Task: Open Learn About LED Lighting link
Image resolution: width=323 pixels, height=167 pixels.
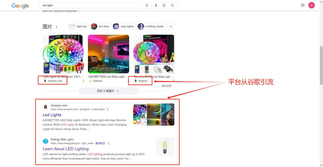Action: [65, 149]
